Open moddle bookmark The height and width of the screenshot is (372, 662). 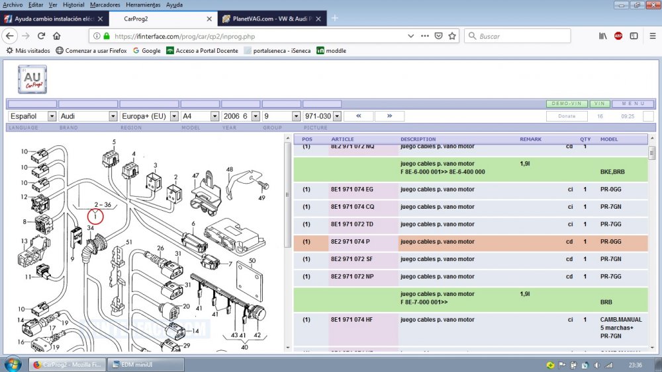pyautogui.click(x=332, y=51)
